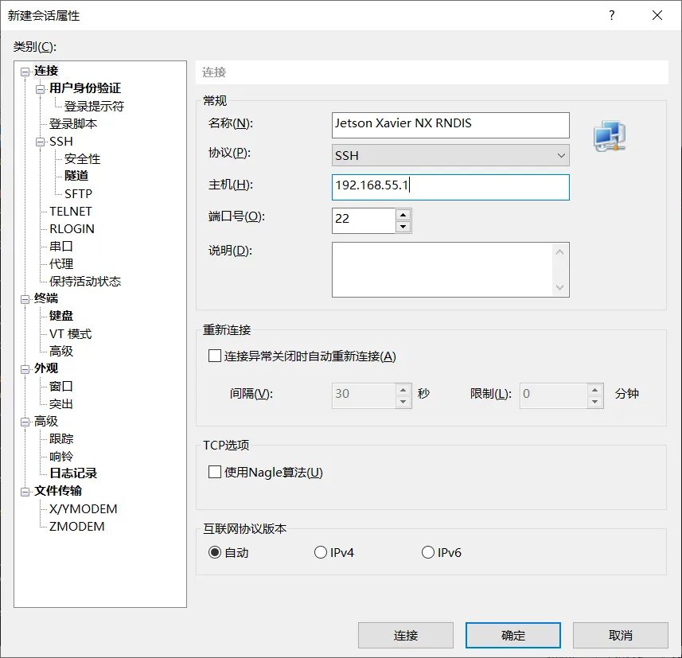
Task: Click the 取消 cancel button
Action: pyautogui.click(x=621, y=636)
